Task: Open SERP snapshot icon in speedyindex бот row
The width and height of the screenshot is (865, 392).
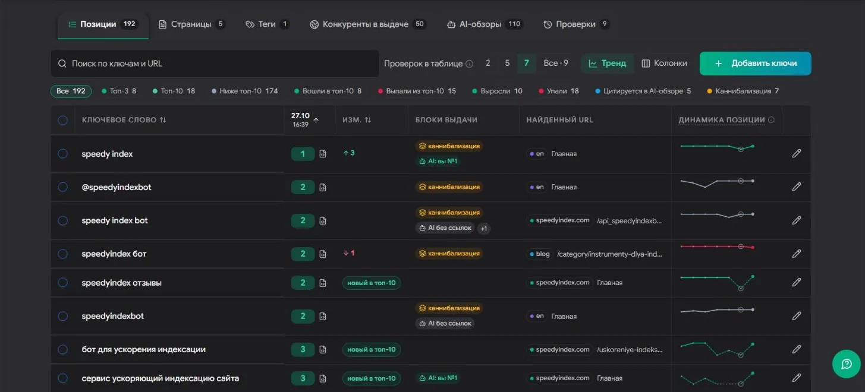Action: tap(323, 254)
